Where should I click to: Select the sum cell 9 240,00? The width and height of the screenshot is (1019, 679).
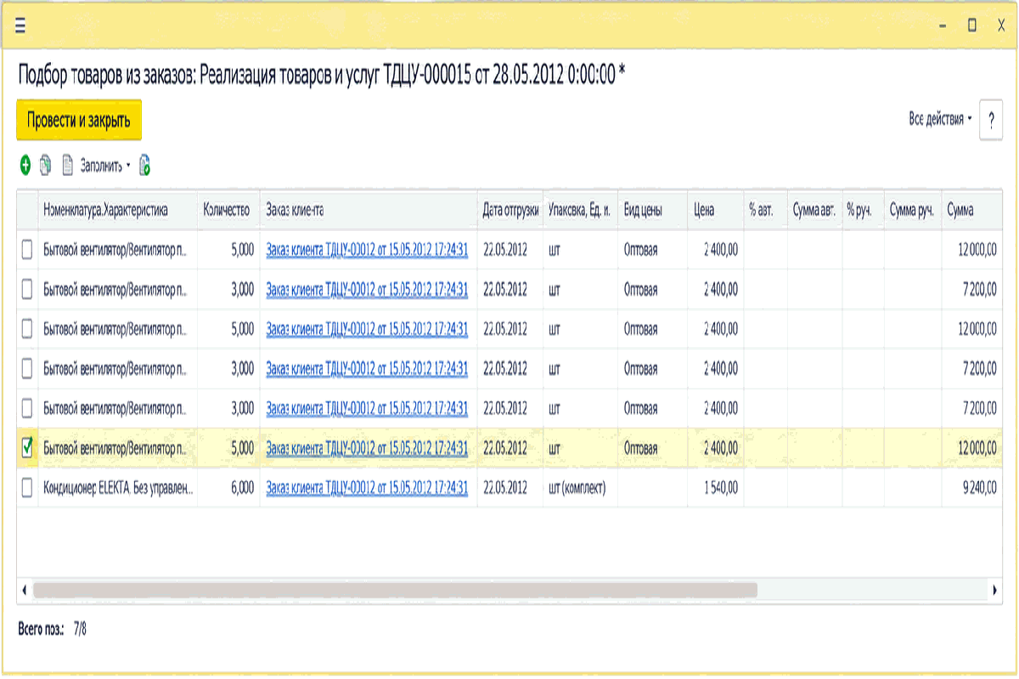pos(972,488)
